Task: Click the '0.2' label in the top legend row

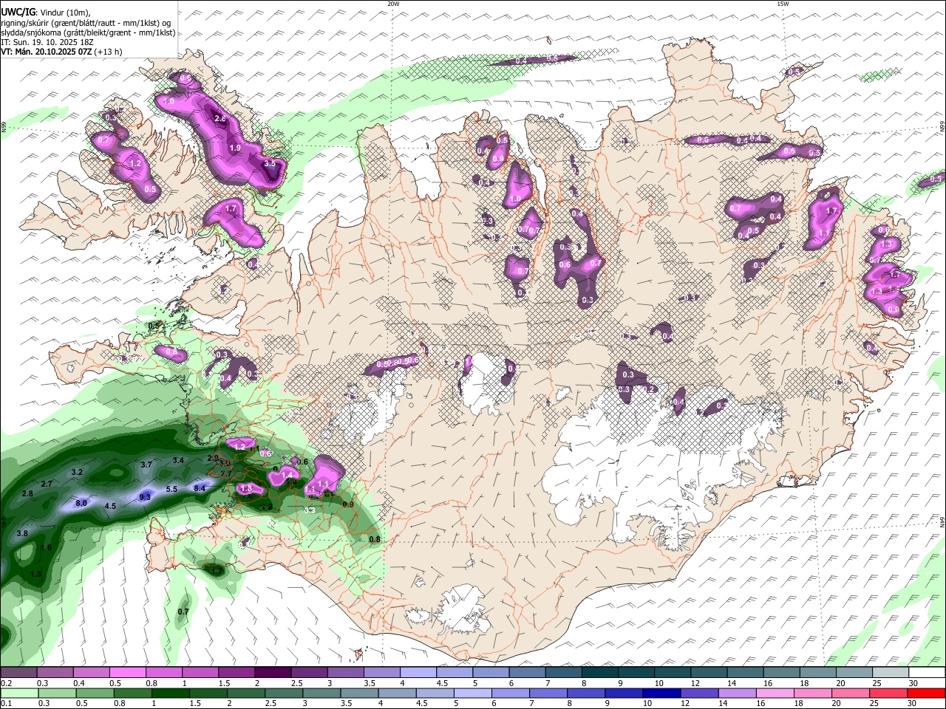Action: point(5,683)
